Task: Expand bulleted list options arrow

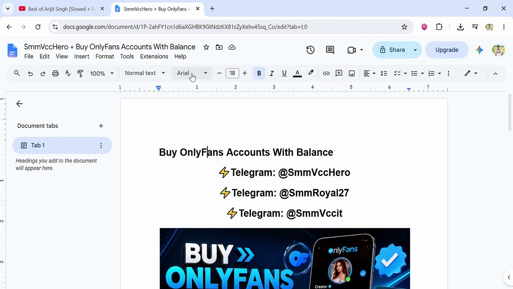Action: [423, 73]
